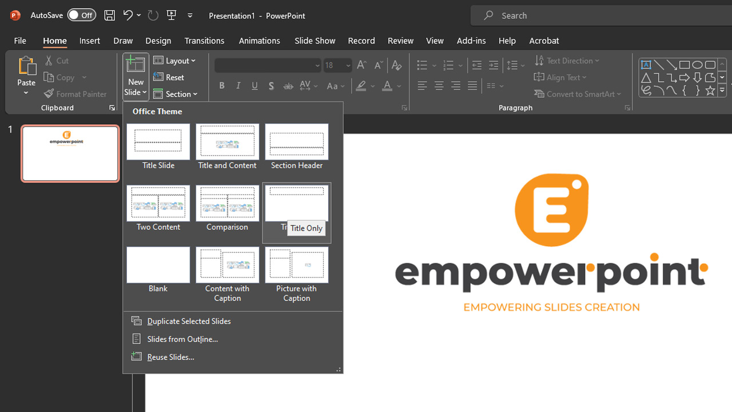Image resolution: width=732 pixels, height=412 pixels.
Task: Toggle strikethrough formatting
Action: click(288, 86)
